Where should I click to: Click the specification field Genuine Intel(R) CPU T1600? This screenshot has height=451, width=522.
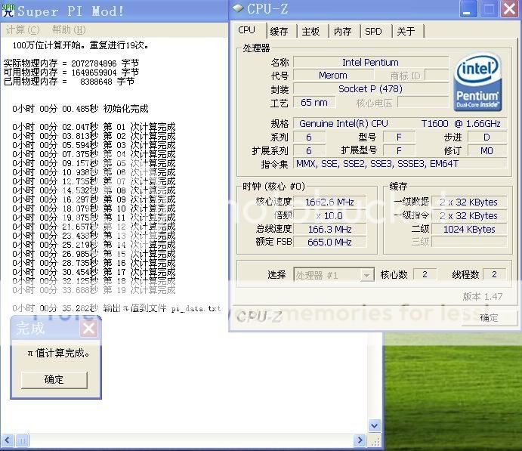(x=400, y=123)
